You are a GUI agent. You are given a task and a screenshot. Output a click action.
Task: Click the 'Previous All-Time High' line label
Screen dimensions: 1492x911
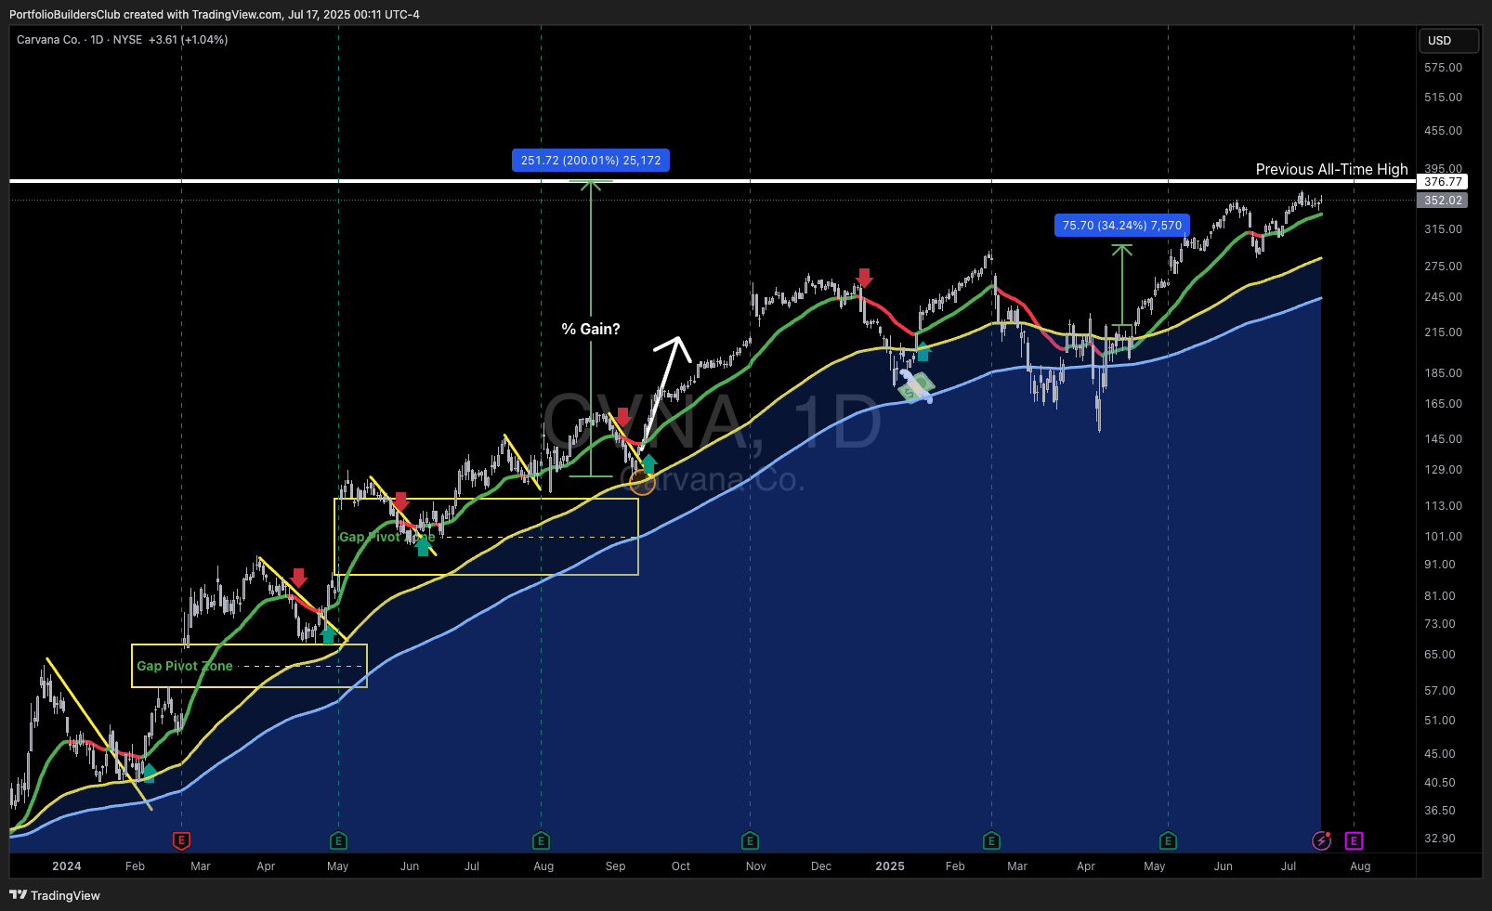click(1331, 169)
